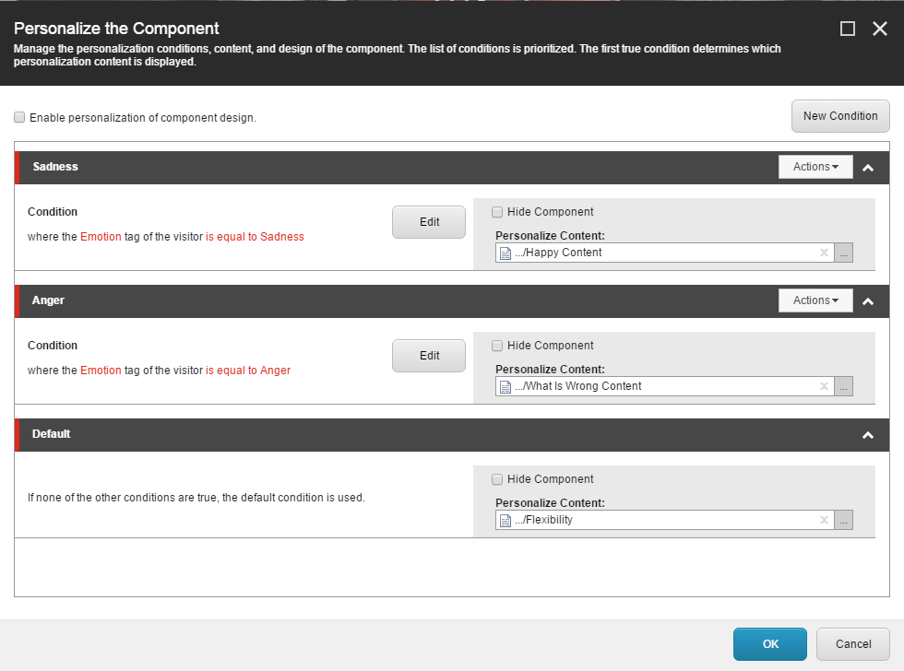Browse content for the Default condition
This screenshot has height=671, width=904.
click(843, 520)
